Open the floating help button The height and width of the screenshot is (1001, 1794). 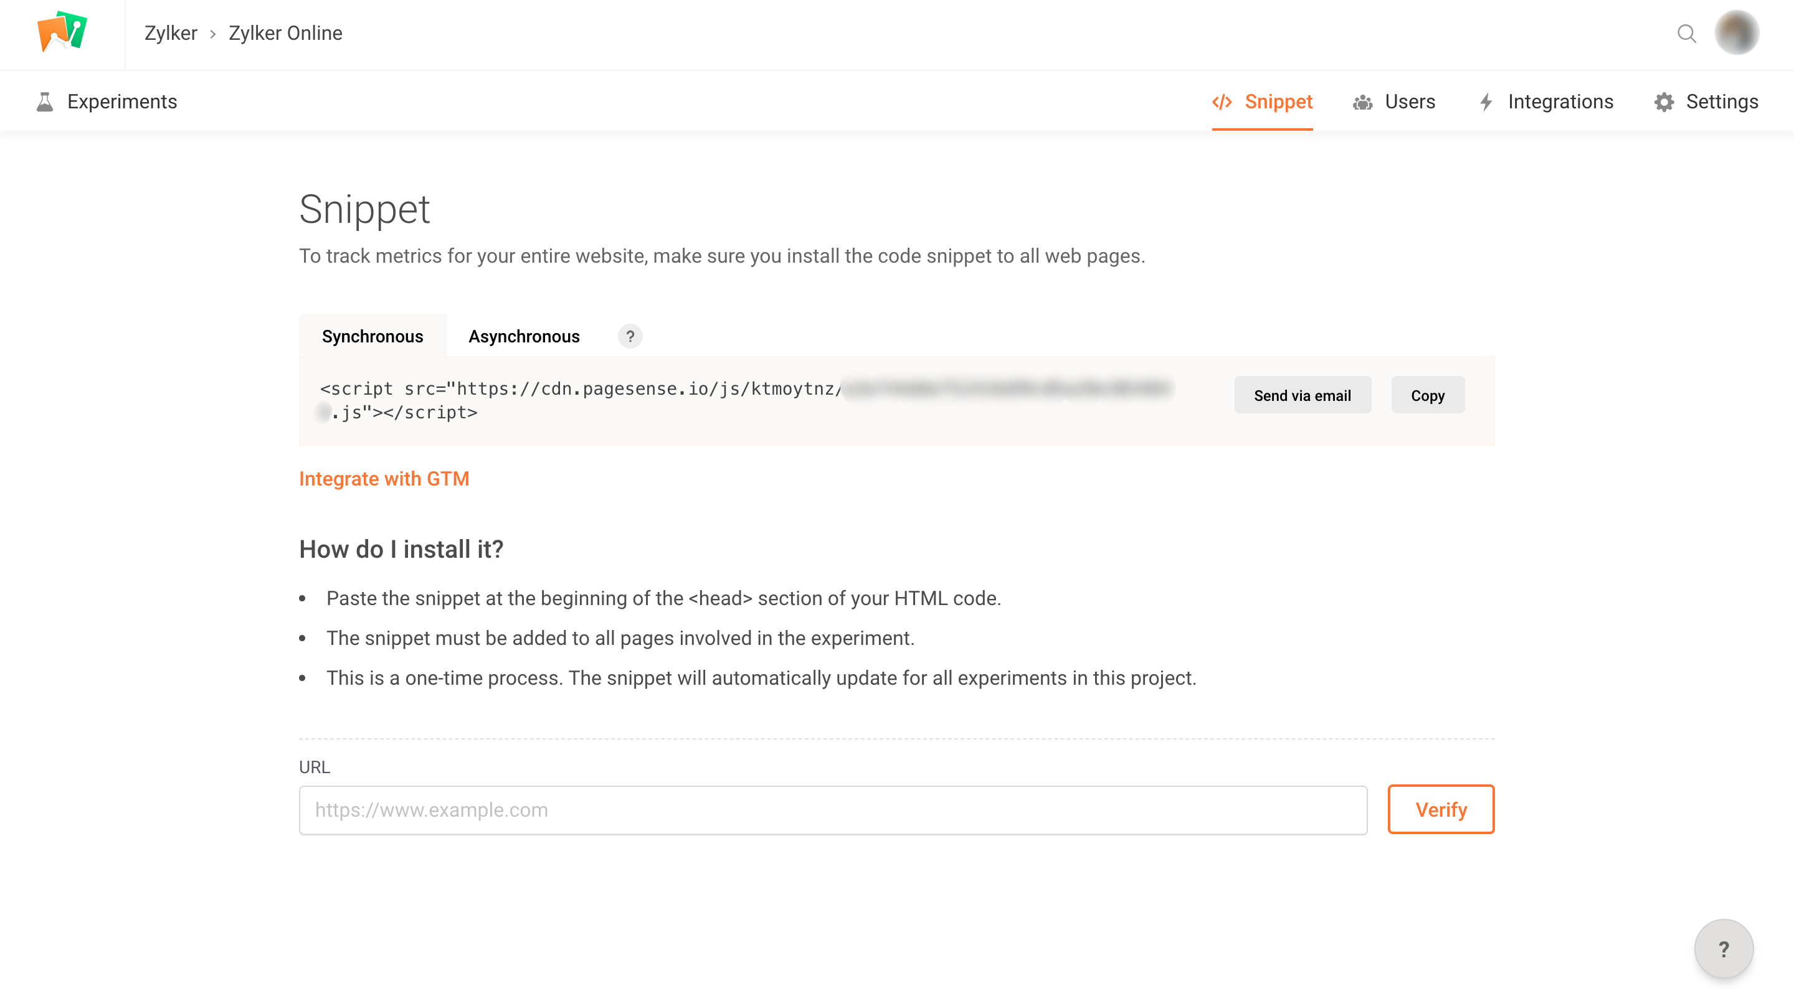click(1723, 949)
